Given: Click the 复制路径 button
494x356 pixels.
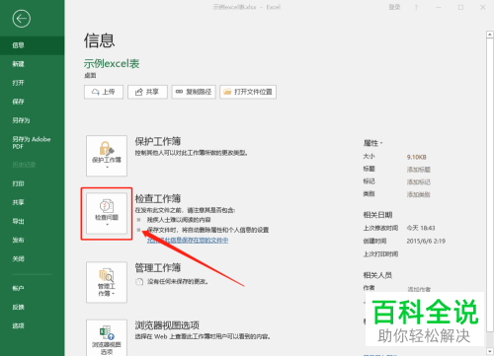Looking at the screenshot, I should pyautogui.click(x=194, y=92).
